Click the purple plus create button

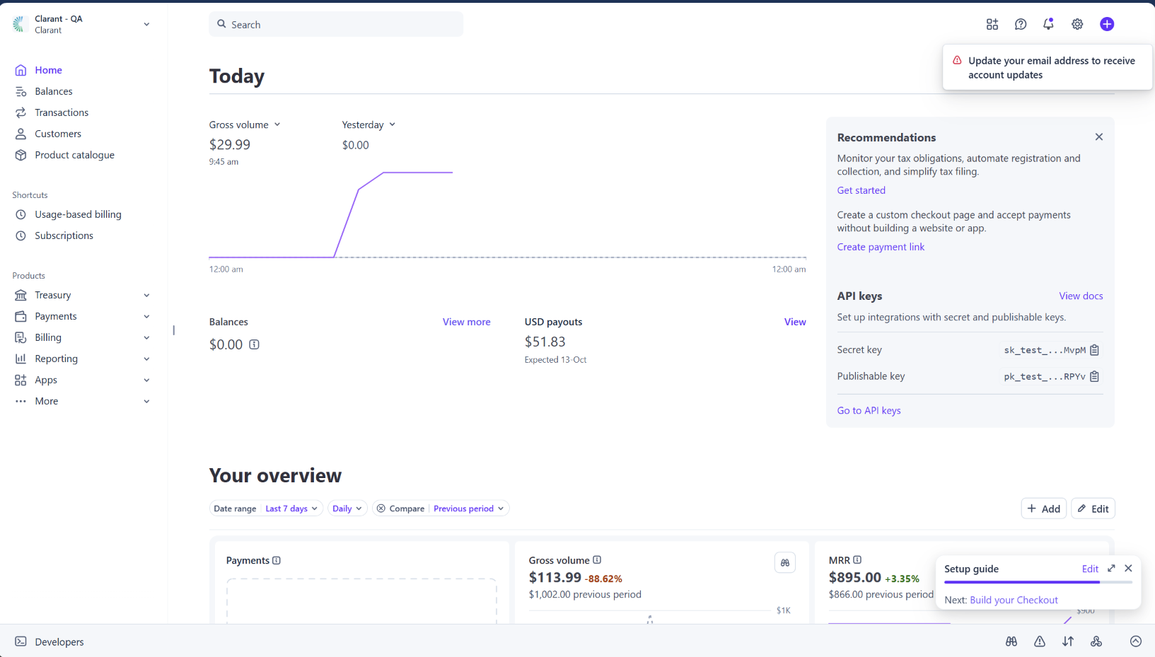pyautogui.click(x=1107, y=24)
